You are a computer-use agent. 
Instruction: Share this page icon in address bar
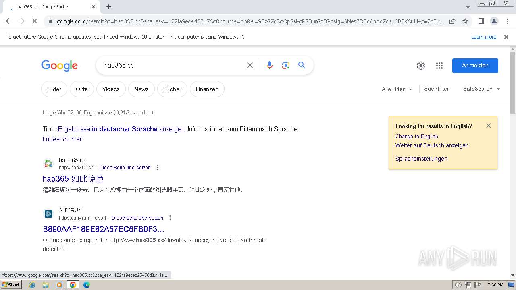[x=452, y=21]
